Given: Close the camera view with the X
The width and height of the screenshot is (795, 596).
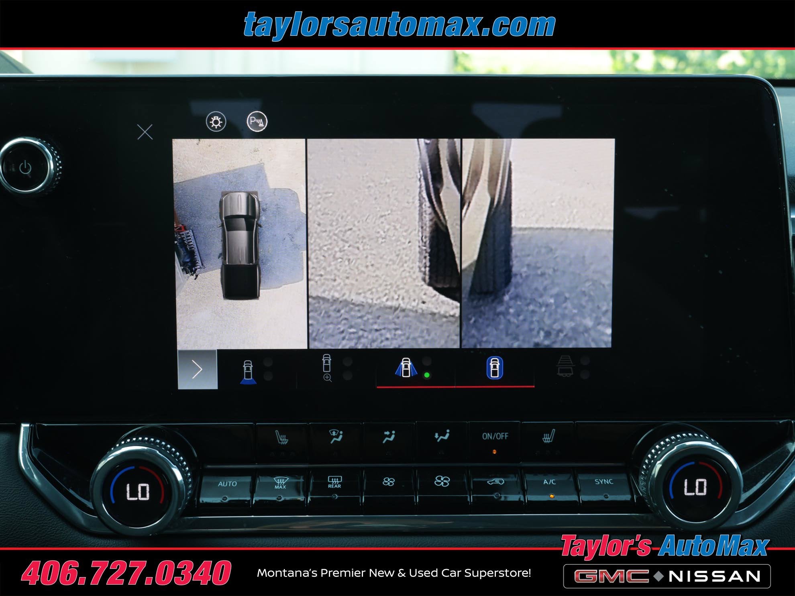Looking at the screenshot, I should click(145, 132).
